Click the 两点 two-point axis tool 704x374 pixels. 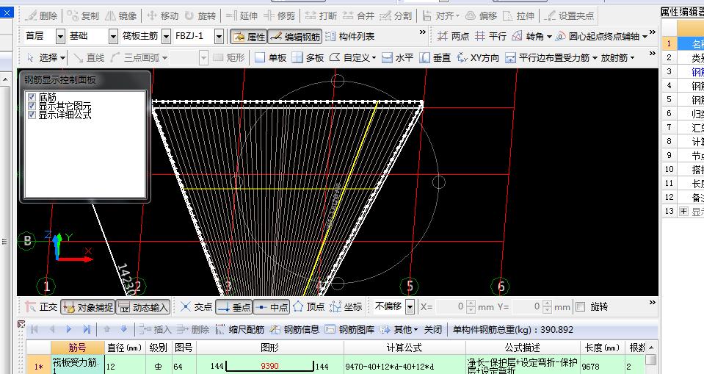[454, 37]
